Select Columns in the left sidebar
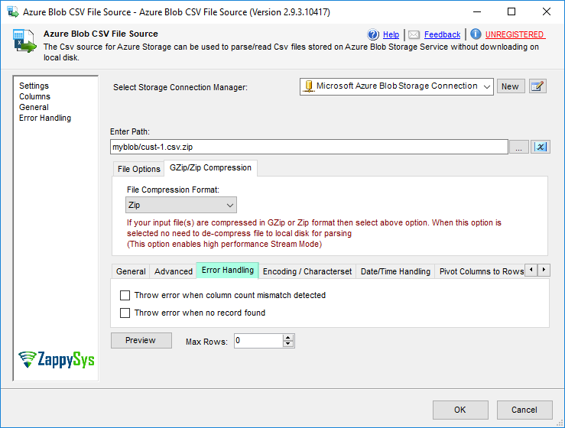The height and width of the screenshot is (428, 565). (34, 96)
